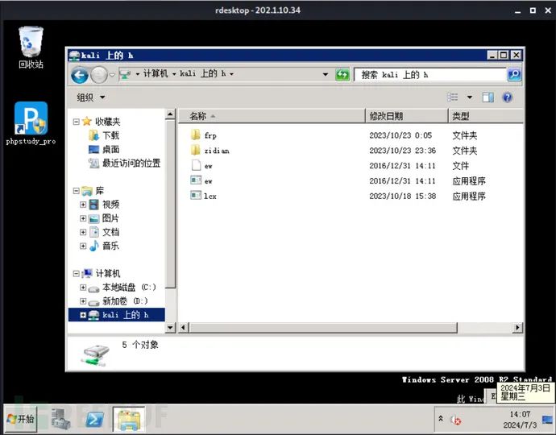
Task: Toggle the preview pane icon
Action: tap(488, 97)
